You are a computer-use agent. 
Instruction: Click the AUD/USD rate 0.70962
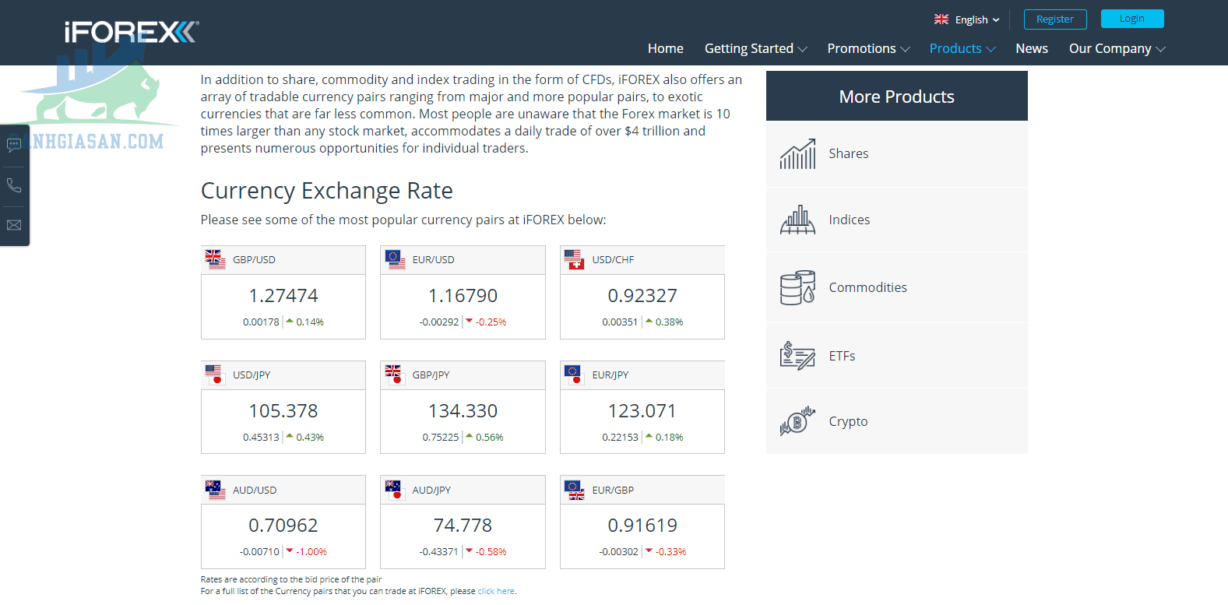click(x=283, y=526)
